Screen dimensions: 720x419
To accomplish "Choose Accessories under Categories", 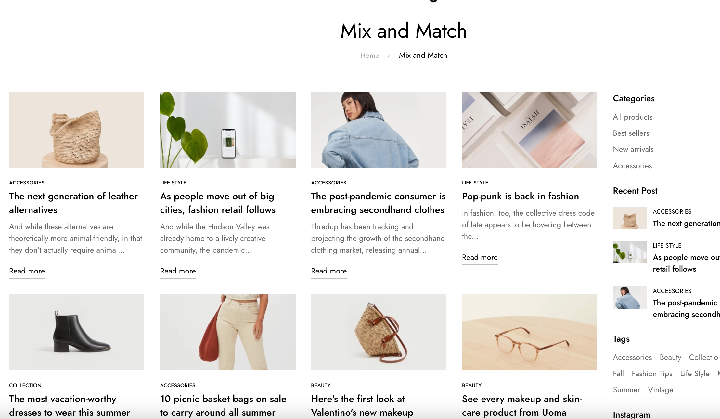I will tap(632, 166).
